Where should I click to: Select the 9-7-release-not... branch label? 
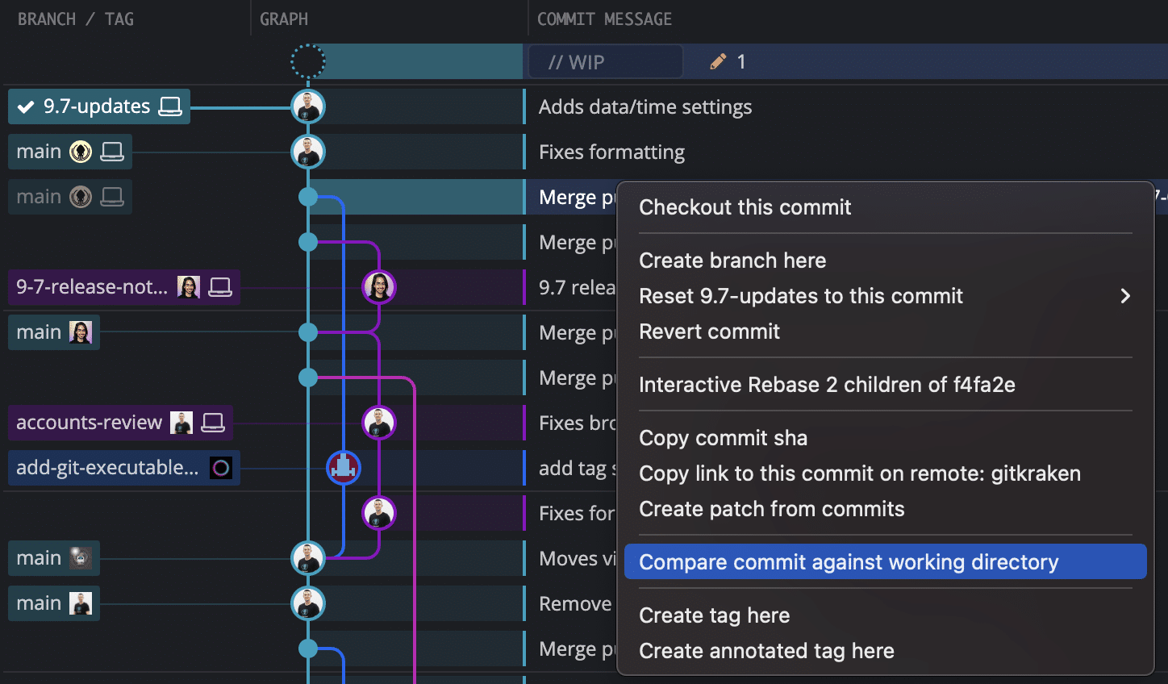point(92,287)
